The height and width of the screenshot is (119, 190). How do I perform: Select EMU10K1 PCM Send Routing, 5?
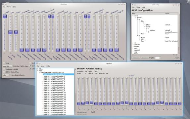coord(54,83)
